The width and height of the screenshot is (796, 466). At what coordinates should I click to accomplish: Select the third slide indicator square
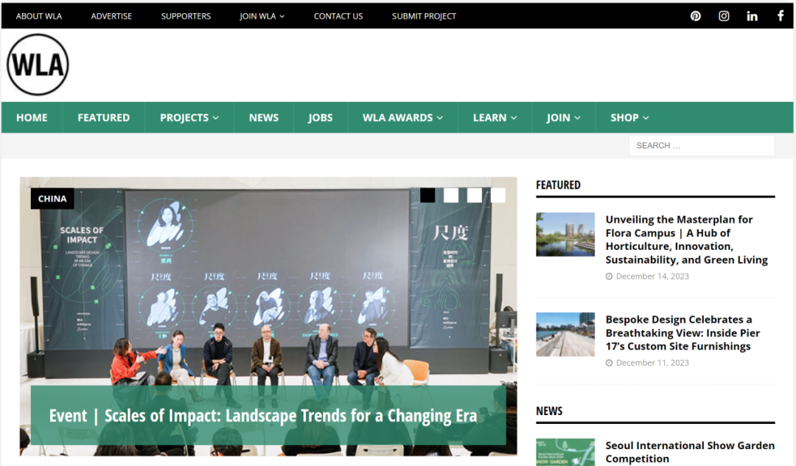click(475, 195)
